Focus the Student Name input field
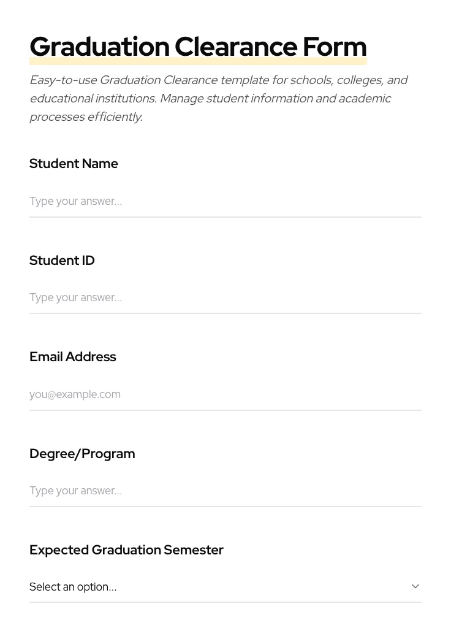This screenshot has height=628, width=451. (225, 201)
